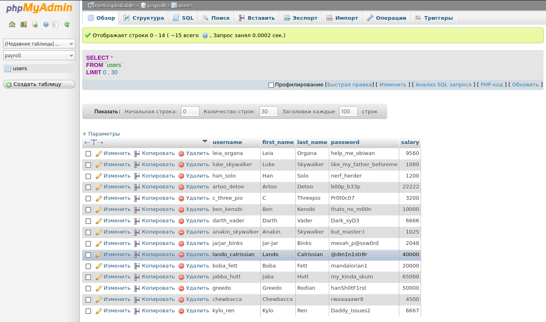Viewport: 546px width, 322px height.
Task: Click metasploitable in the breadcrumb
Action: click(x=114, y=6)
